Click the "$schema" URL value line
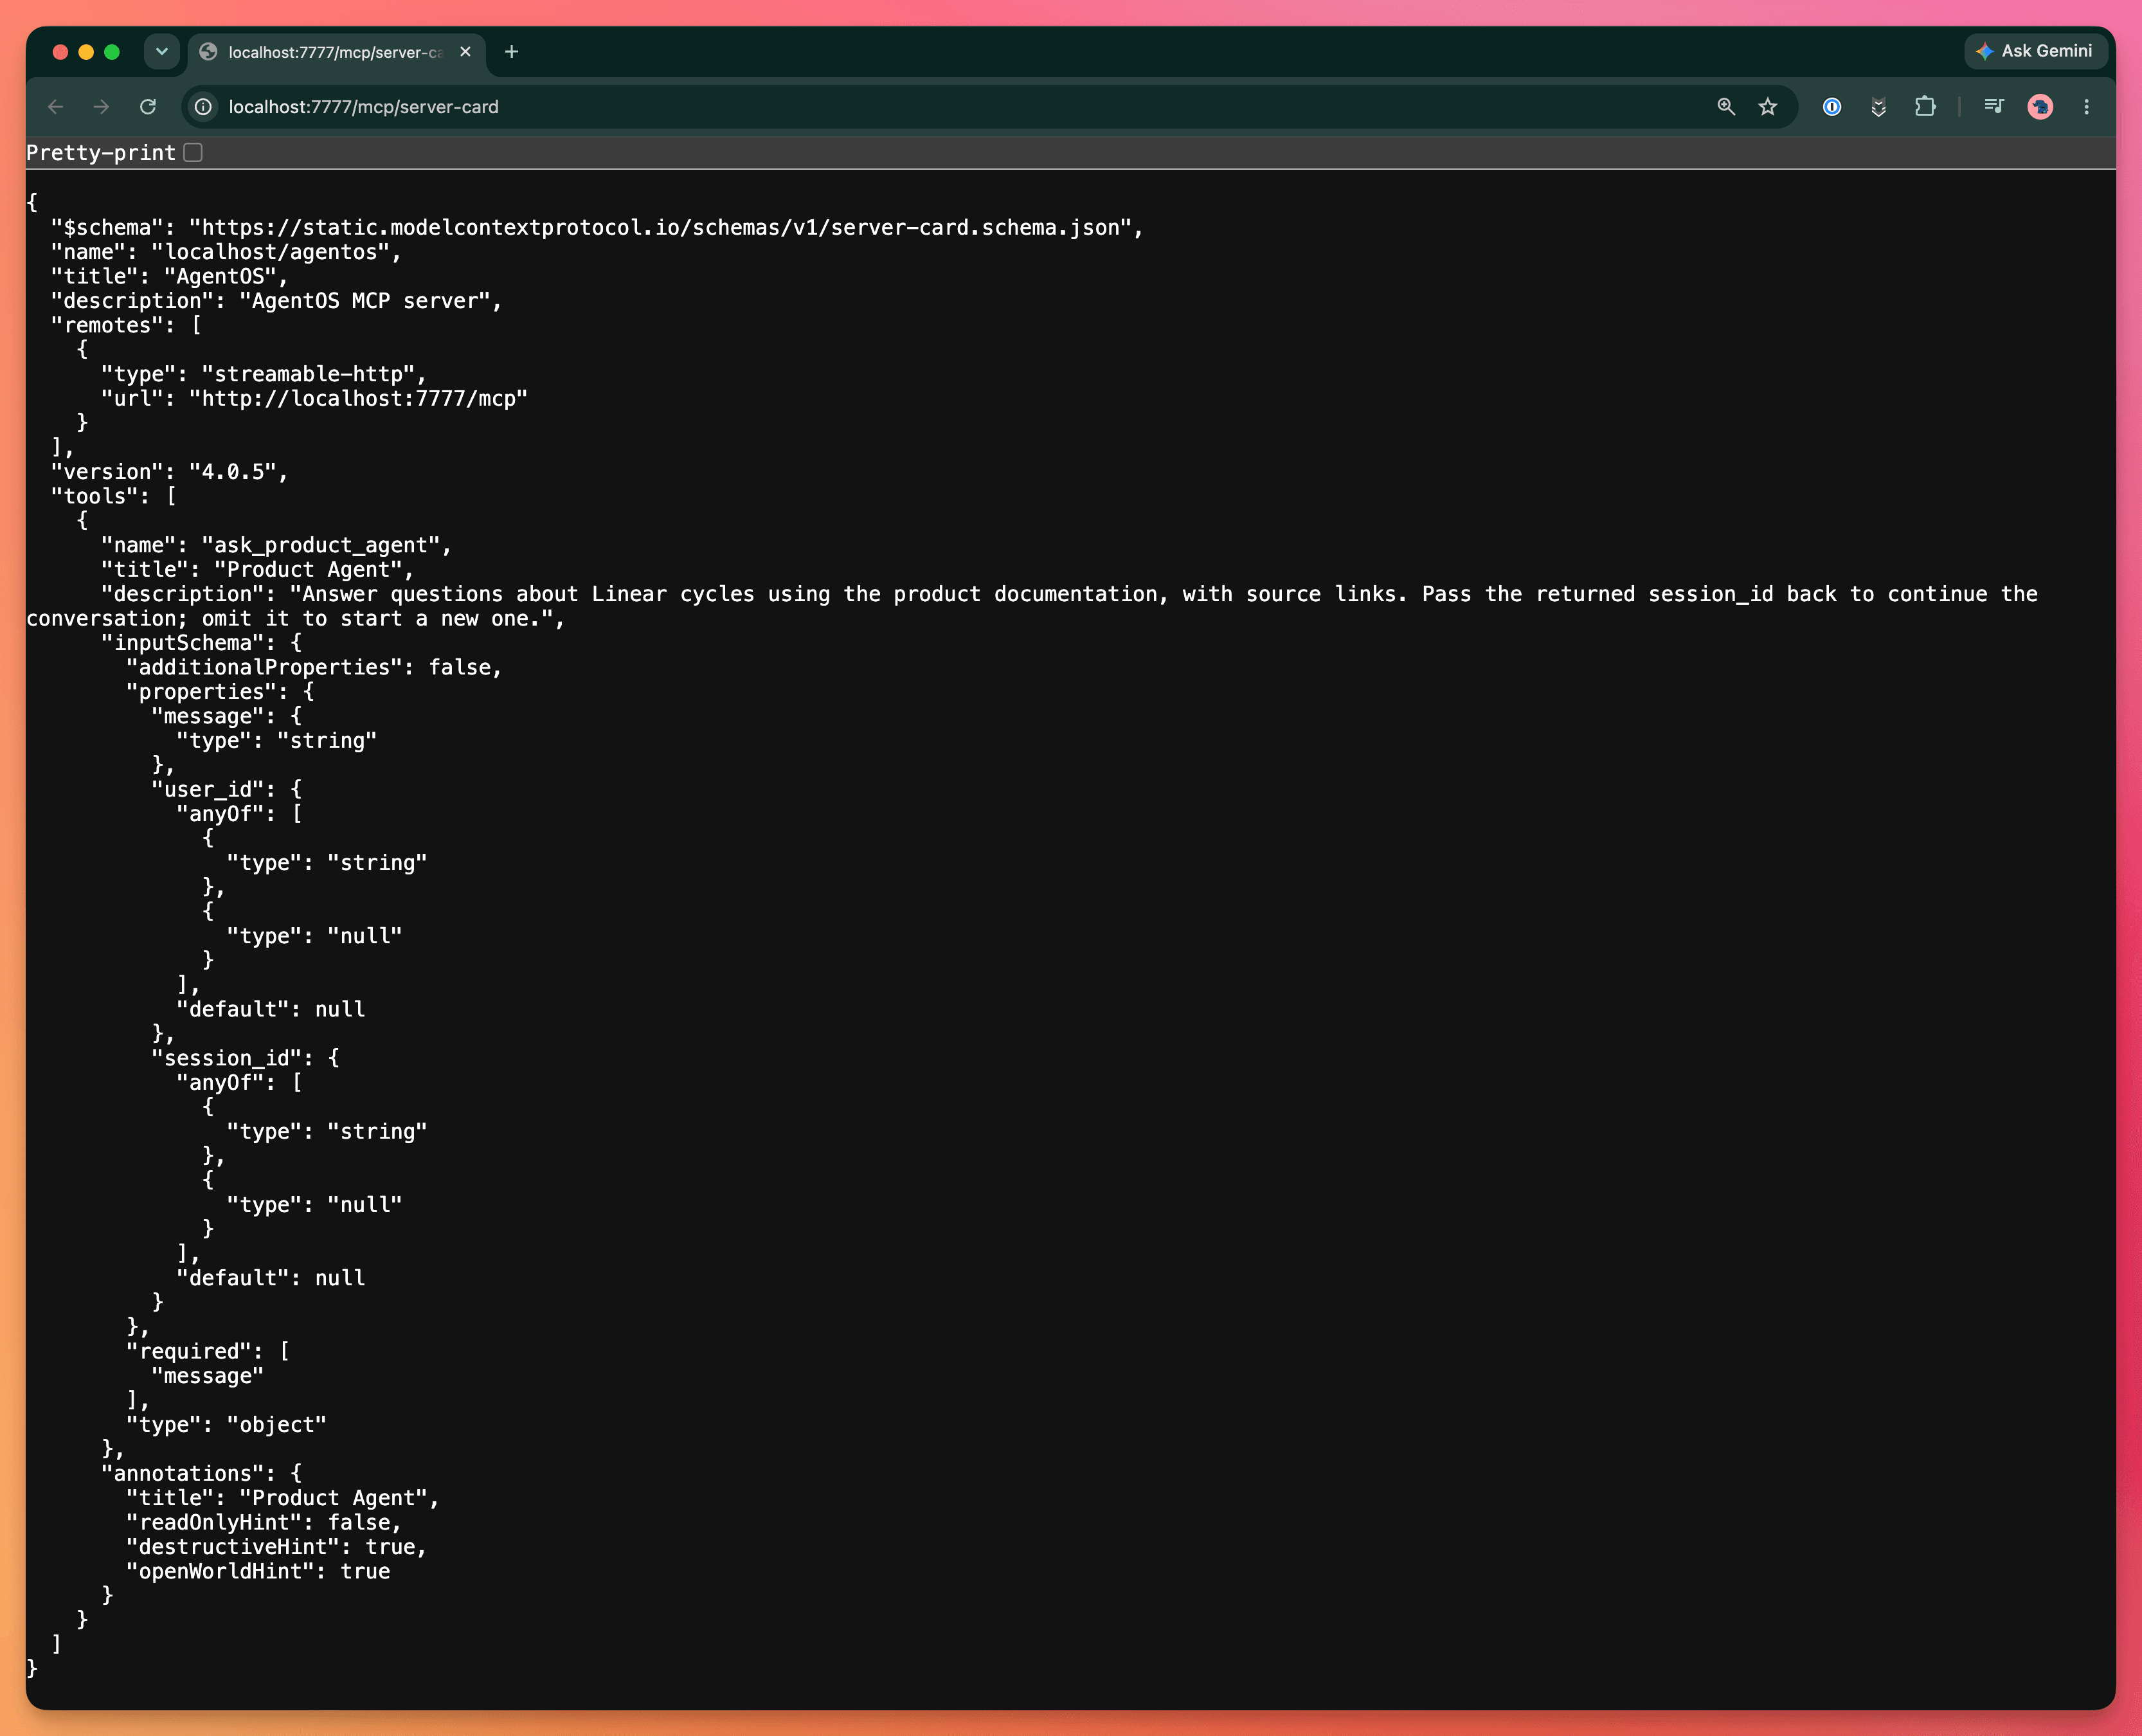Viewport: 2142px width, 1736px height. (x=597, y=228)
